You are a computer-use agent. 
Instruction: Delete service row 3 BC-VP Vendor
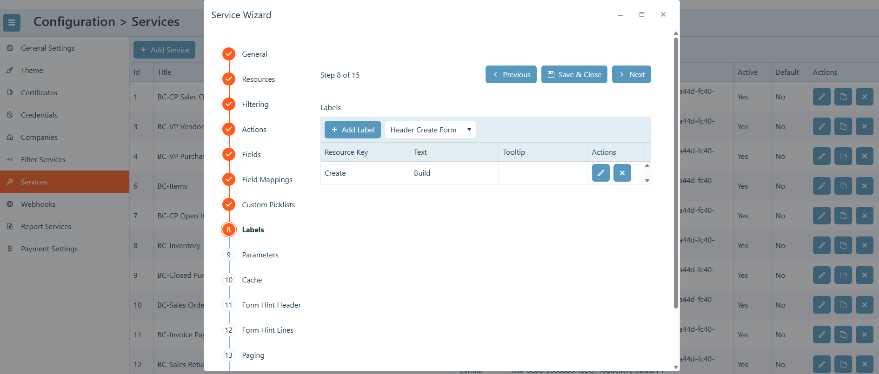coord(864,126)
